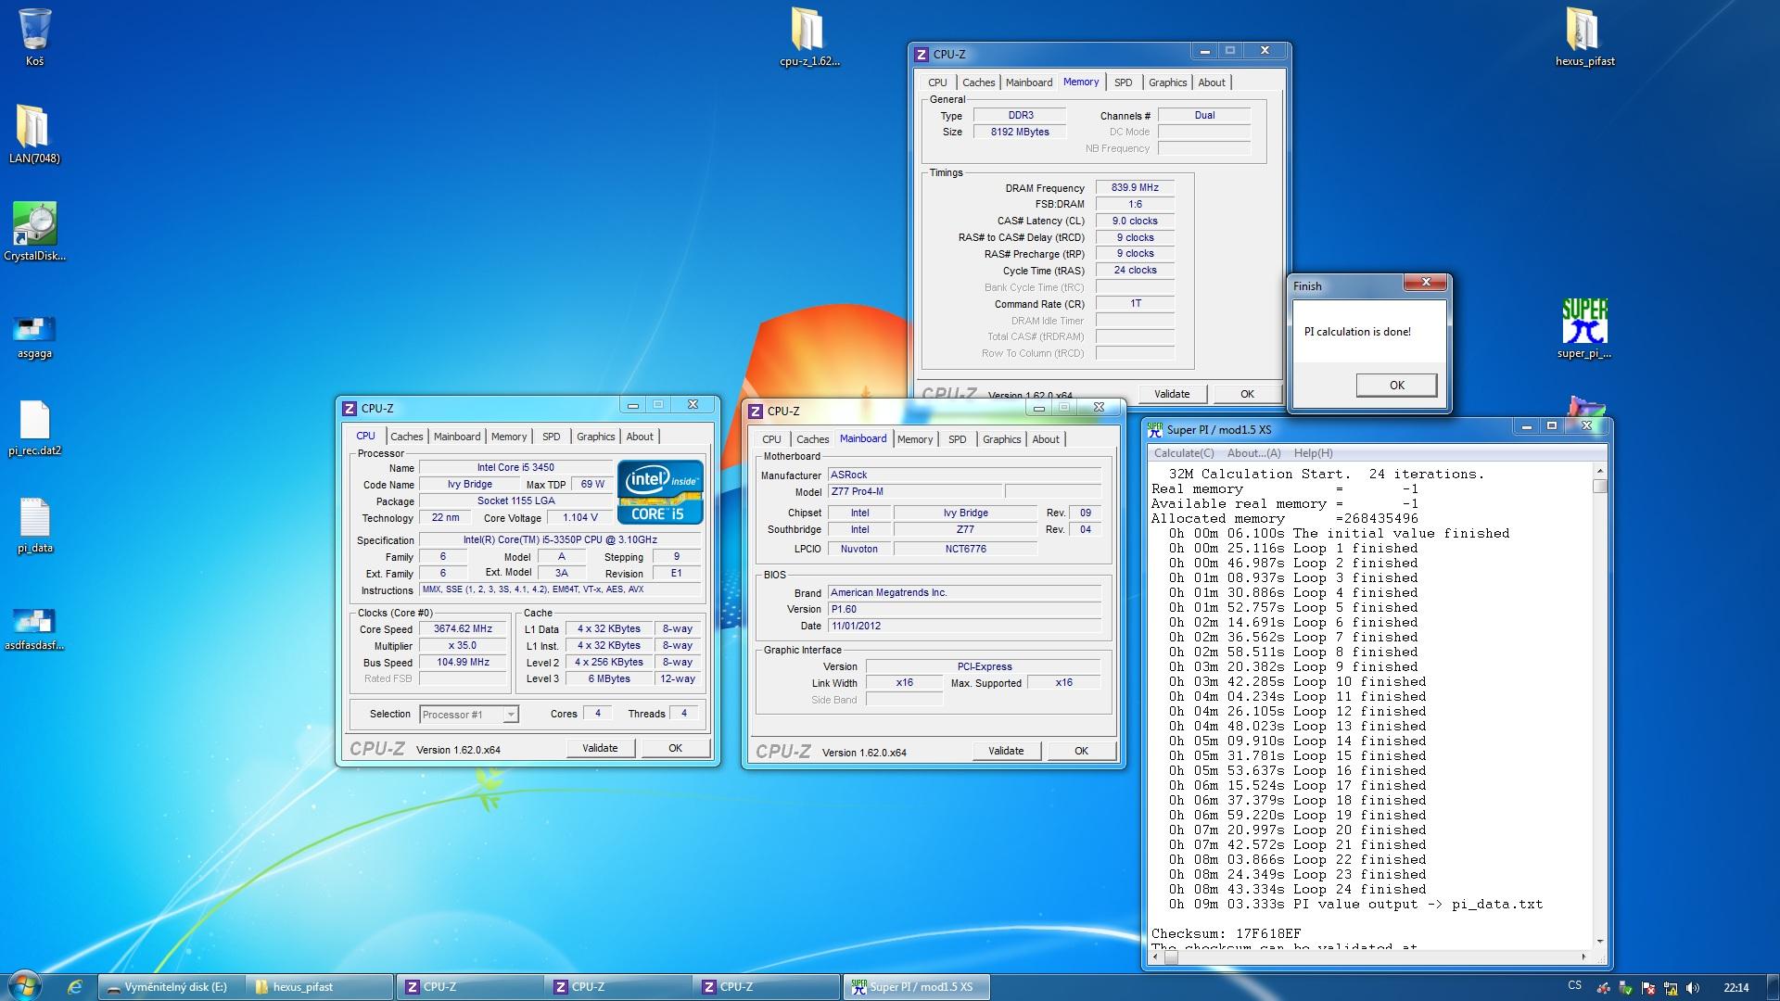1780x1001 pixels.
Task: Open the Help(H) menu in Super PI
Action: (1313, 453)
